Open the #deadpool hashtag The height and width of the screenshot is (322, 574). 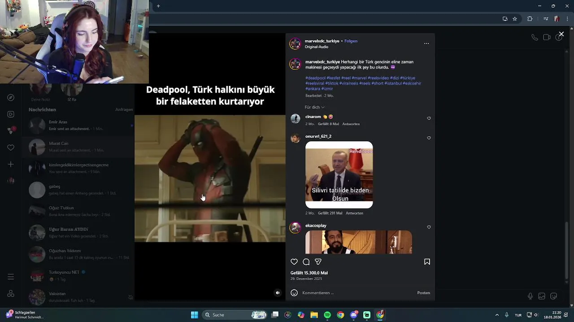pyautogui.click(x=315, y=78)
